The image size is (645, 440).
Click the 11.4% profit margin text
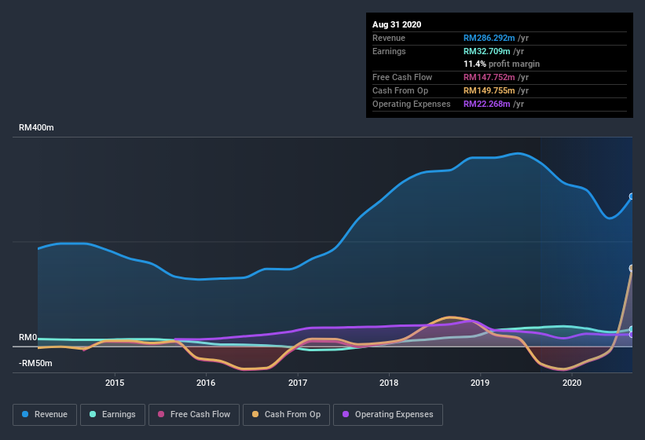point(501,64)
